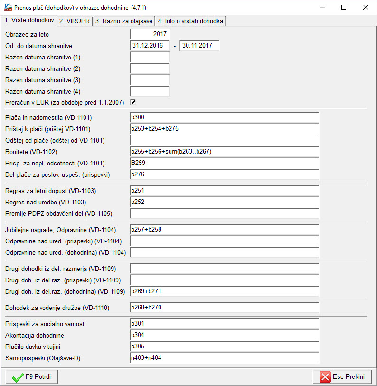
Task: Click the Prištej k plači field b253+b254+b275
Action: coord(224,129)
